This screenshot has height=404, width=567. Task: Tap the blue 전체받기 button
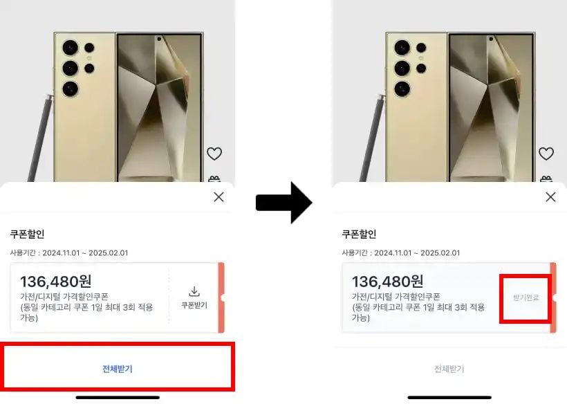118,369
